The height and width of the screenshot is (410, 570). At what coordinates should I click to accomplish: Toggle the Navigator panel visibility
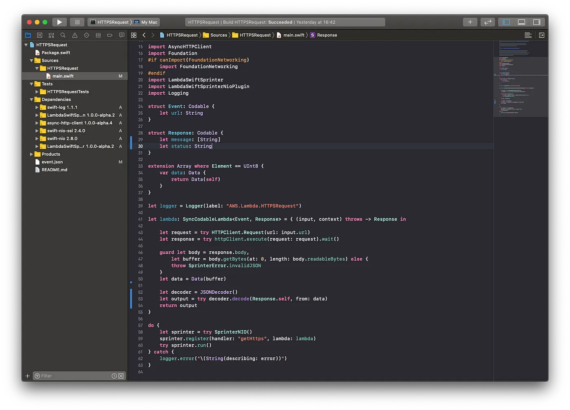pyautogui.click(x=506, y=22)
